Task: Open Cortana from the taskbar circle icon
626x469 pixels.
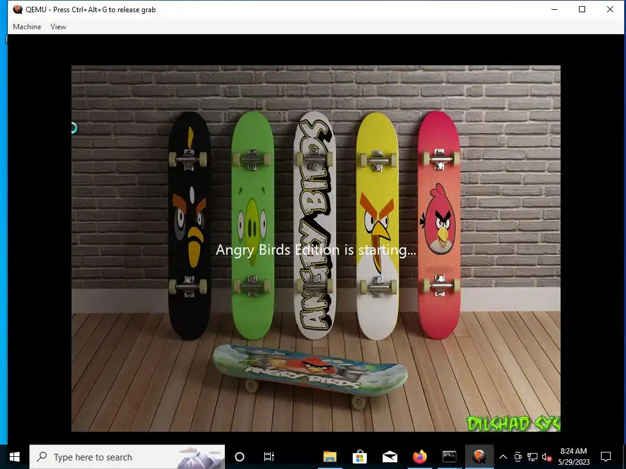Action: (240, 457)
